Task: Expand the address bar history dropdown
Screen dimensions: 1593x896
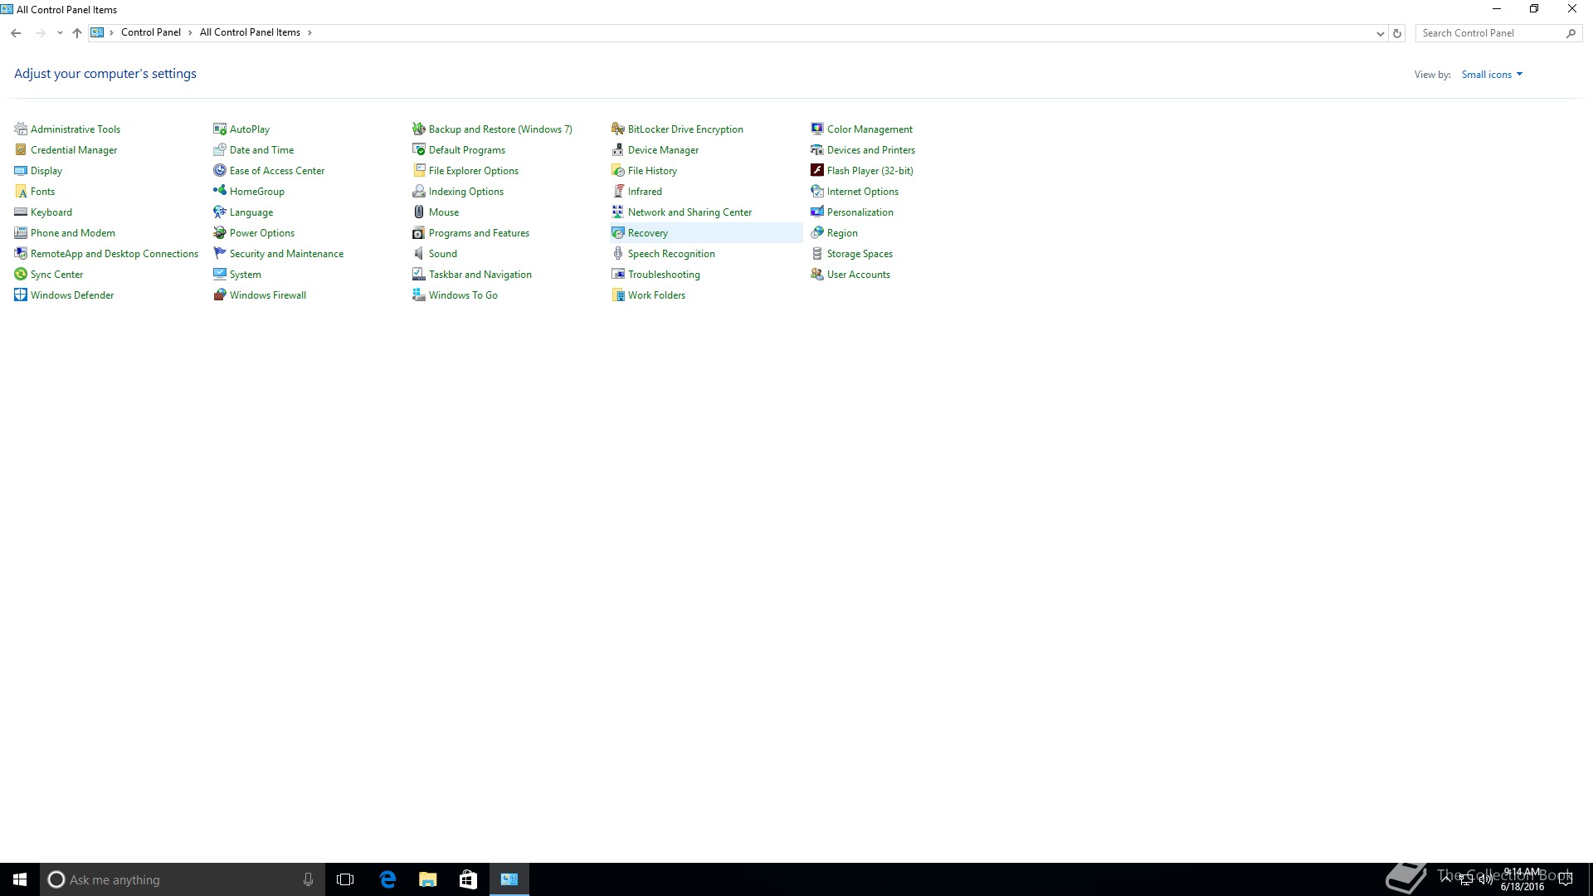Action: (x=1380, y=33)
